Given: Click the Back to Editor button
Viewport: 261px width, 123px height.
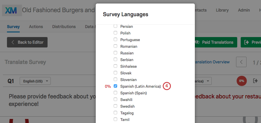Looking at the screenshot, I should pos(27,42).
